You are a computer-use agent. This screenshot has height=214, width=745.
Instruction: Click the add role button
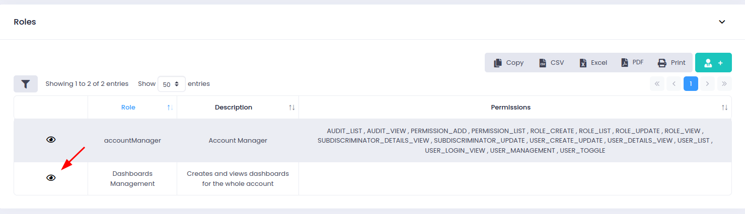pyautogui.click(x=713, y=63)
